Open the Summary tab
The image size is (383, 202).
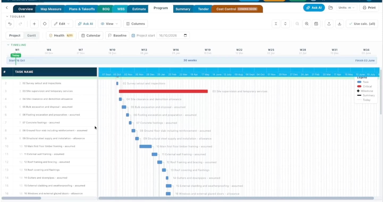tap(183, 9)
